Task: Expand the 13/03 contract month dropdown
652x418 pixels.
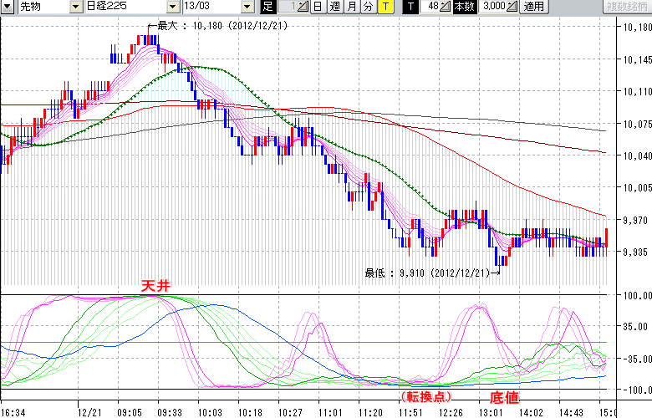Action: click(246, 7)
